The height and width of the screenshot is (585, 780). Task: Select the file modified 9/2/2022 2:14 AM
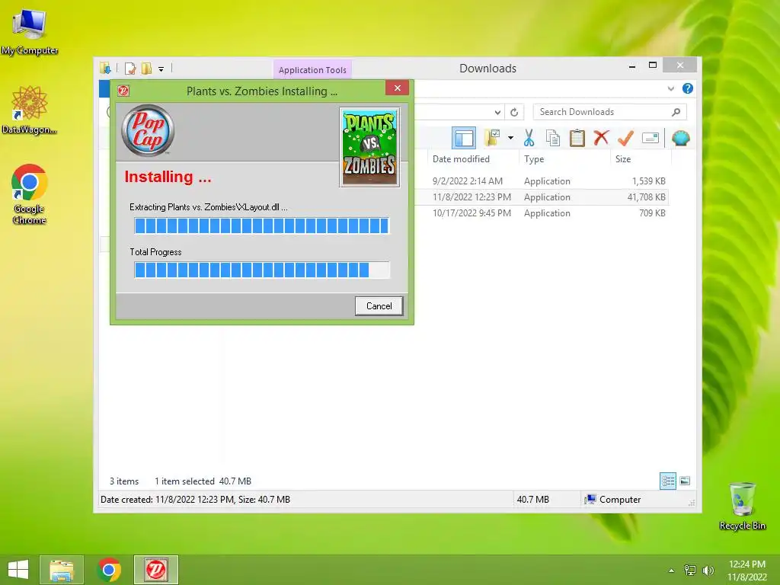coord(468,181)
